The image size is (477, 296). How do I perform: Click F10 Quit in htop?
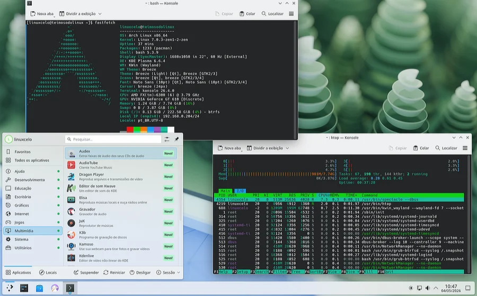[x=385, y=272]
